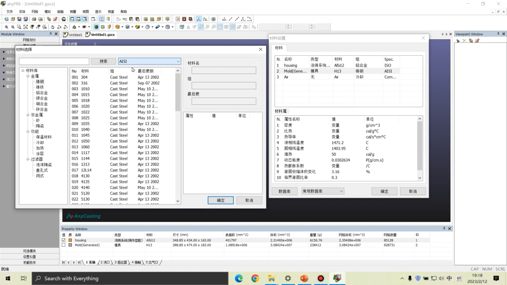Collapse the 过滤器 tree node
The width and height of the screenshot is (507, 285).
coord(28,159)
